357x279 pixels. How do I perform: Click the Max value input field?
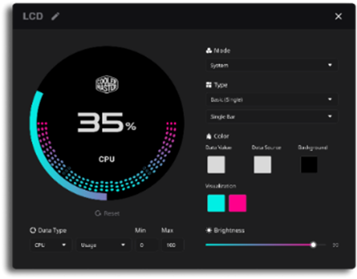(x=172, y=245)
